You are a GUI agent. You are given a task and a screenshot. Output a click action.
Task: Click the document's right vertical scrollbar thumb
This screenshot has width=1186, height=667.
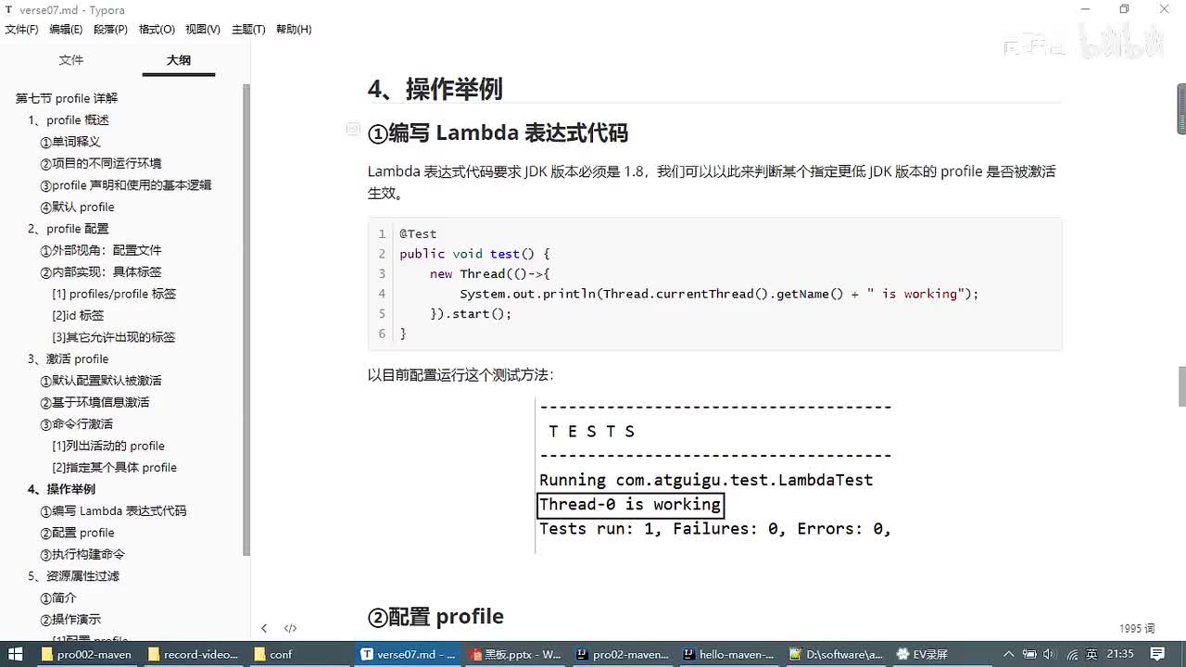1181,386
